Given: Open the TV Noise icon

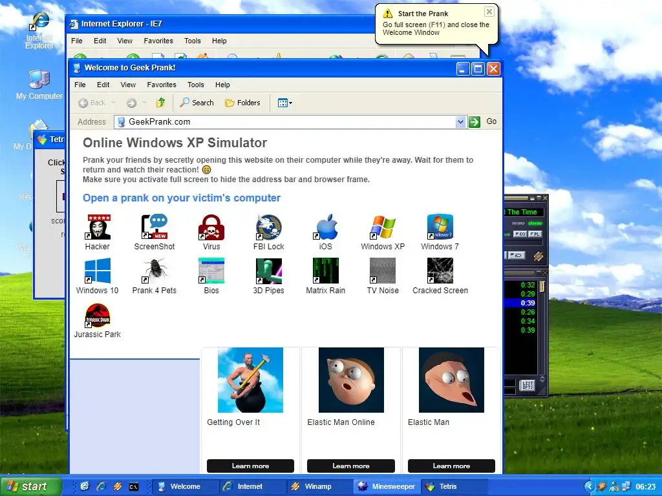Looking at the screenshot, I should click(x=383, y=276).
